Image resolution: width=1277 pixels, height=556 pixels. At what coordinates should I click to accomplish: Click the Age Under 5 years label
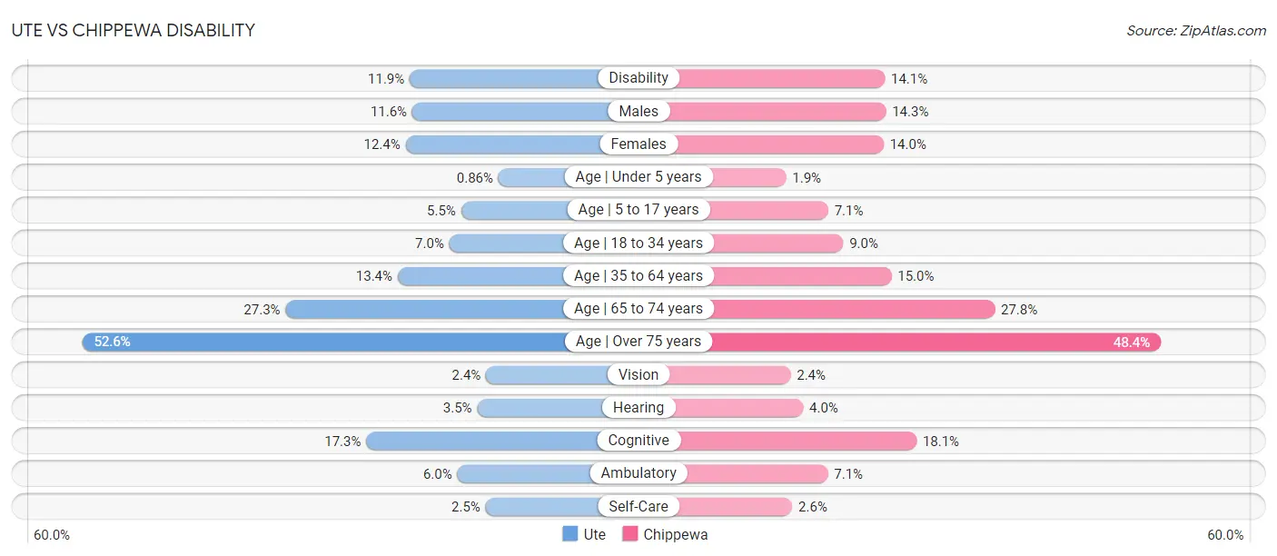coord(638,176)
